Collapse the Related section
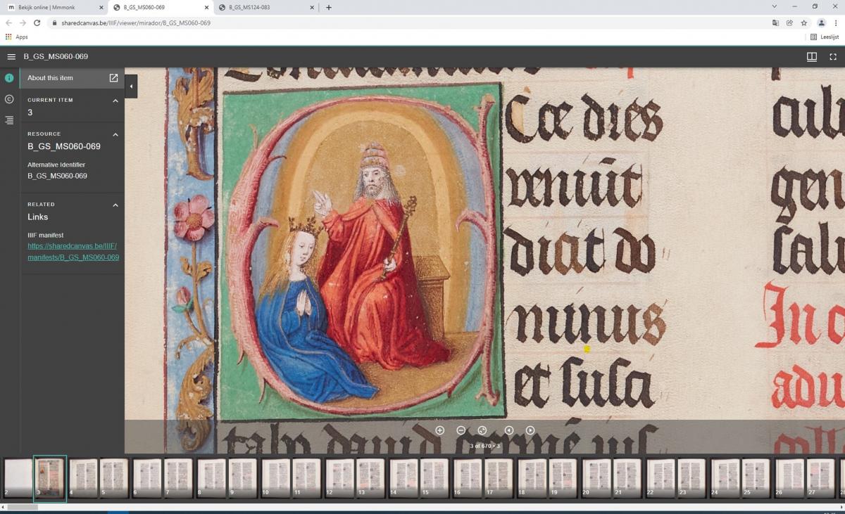 click(x=115, y=205)
